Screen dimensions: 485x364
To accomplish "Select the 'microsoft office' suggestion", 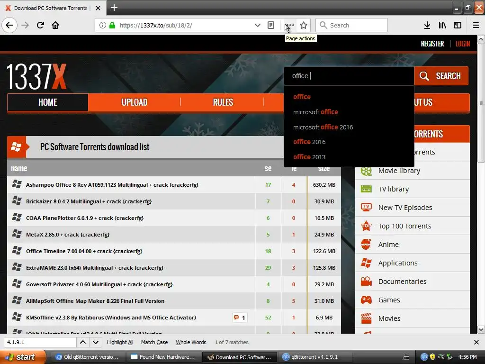I will (315, 112).
